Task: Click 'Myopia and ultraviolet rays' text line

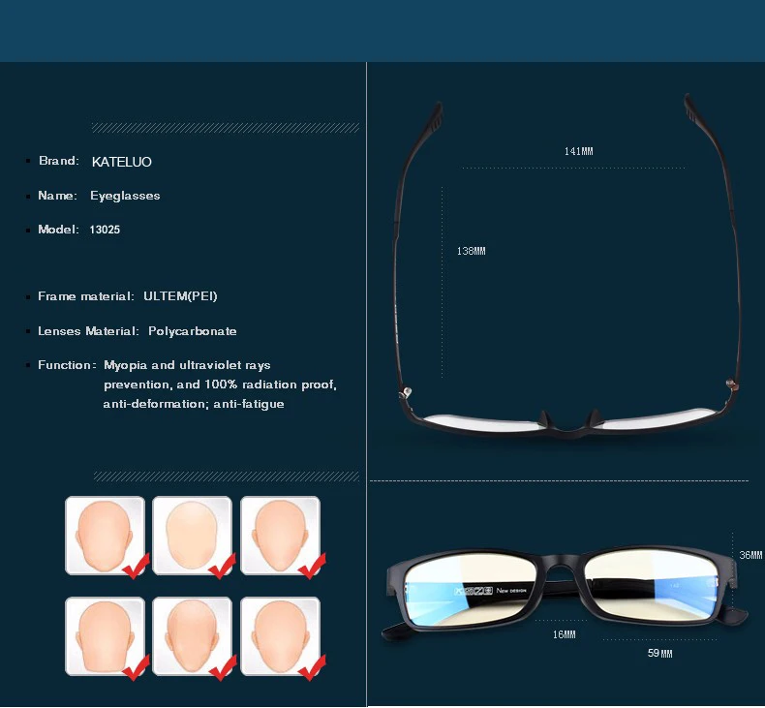Action: coord(187,365)
